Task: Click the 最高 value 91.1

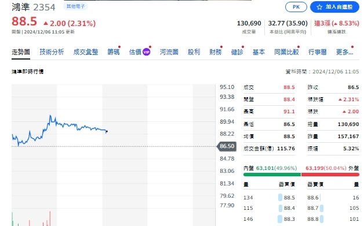Action: (x=289, y=112)
